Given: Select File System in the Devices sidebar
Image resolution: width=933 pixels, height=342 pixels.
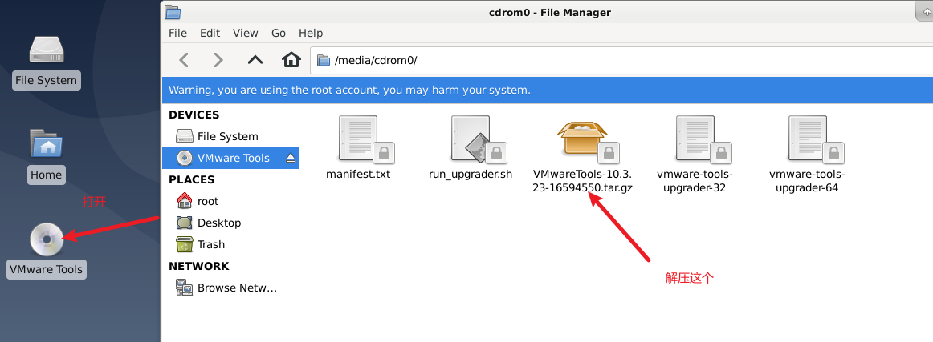Looking at the screenshot, I should (227, 136).
